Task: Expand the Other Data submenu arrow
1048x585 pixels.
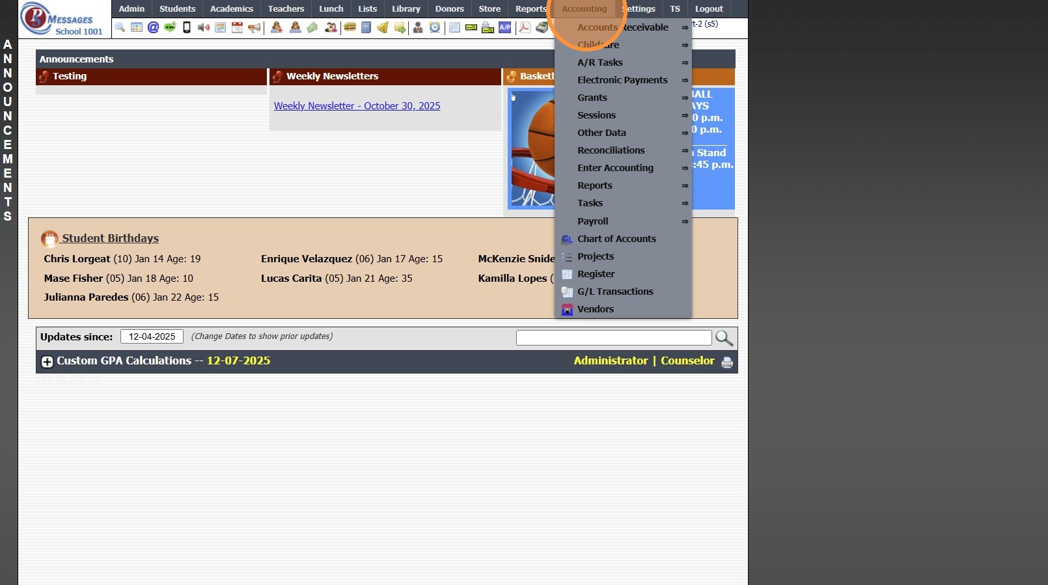Action: pyautogui.click(x=685, y=133)
